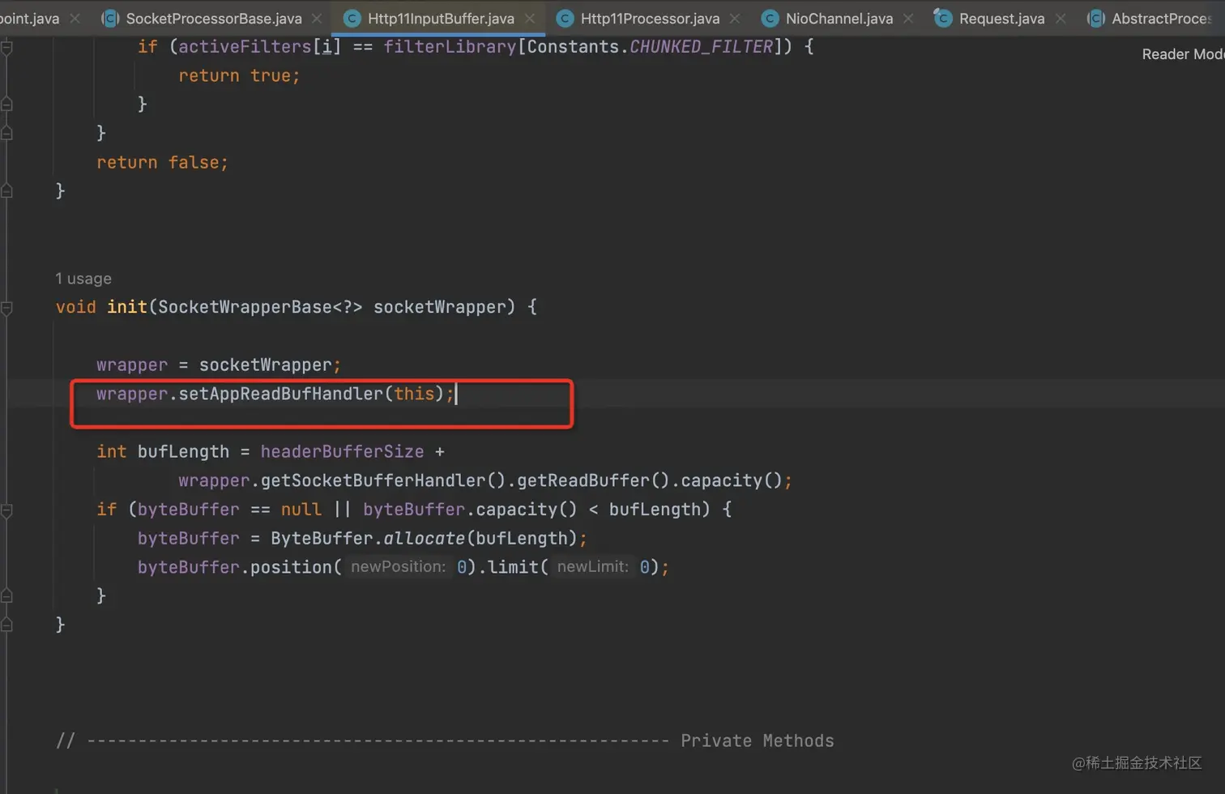Click 'activeFilters' array reference
Image resolution: width=1225 pixels, height=794 pixels.
tap(245, 47)
